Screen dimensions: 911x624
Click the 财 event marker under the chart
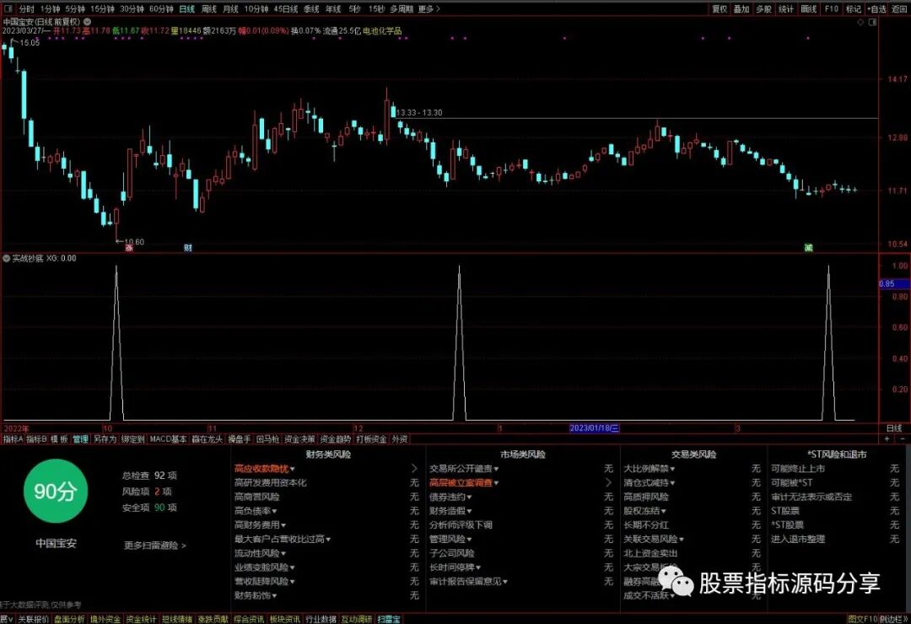tap(187, 248)
